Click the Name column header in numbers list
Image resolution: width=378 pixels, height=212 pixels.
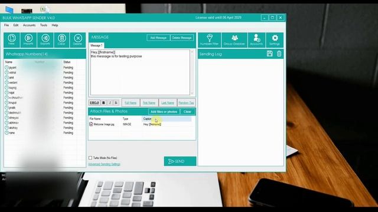[x=9, y=62]
